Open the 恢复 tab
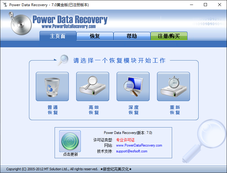Viewport: 227px width, 173px height. click(95, 36)
